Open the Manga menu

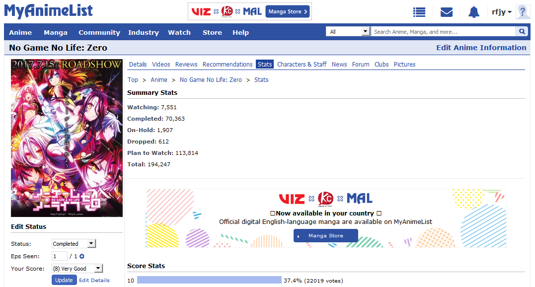coord(56,32)
